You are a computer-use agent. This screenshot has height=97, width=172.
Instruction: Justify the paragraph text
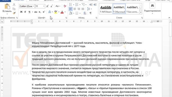pyautogui.click(x=83, y=9)
